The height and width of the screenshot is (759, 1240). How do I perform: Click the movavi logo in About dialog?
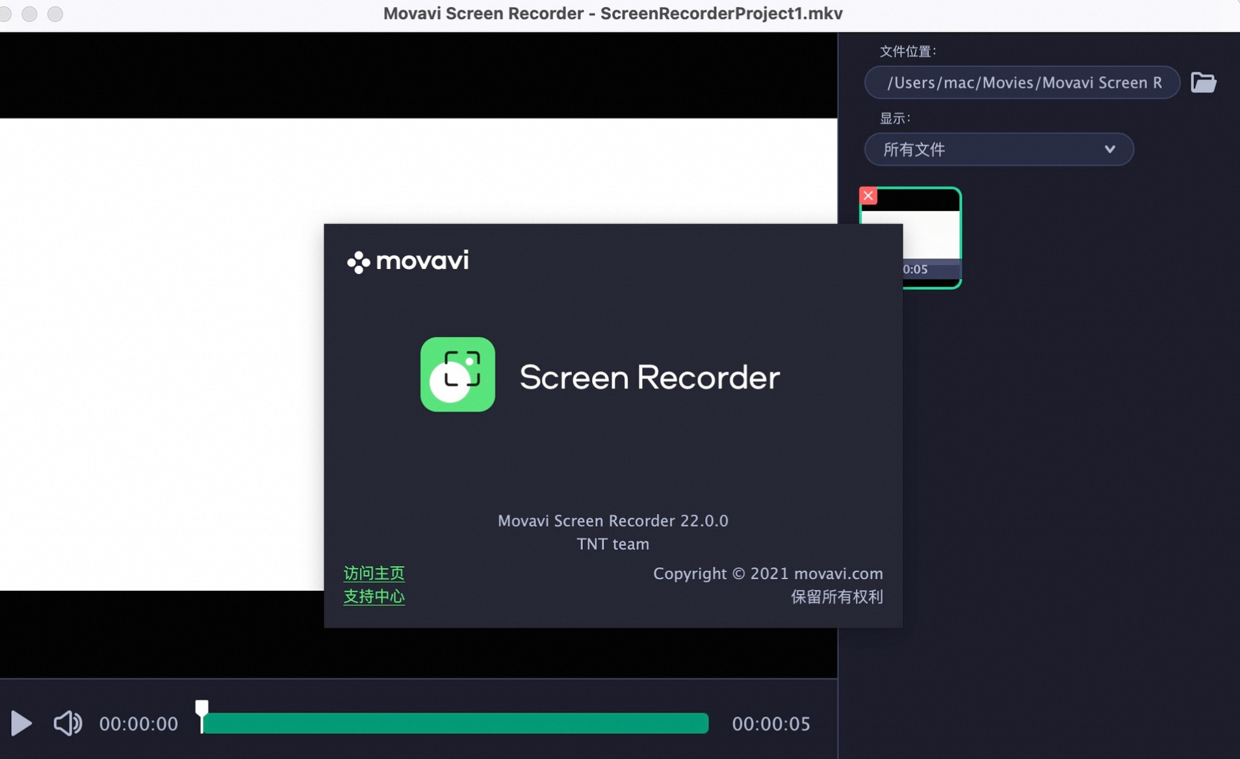click(x=407, y=261)
